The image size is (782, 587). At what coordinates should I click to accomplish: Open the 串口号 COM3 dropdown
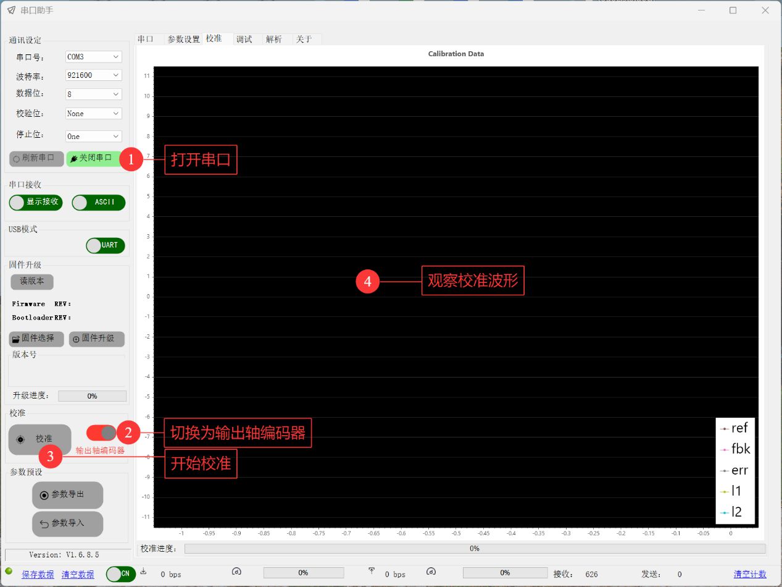click(x=94, y=57)
